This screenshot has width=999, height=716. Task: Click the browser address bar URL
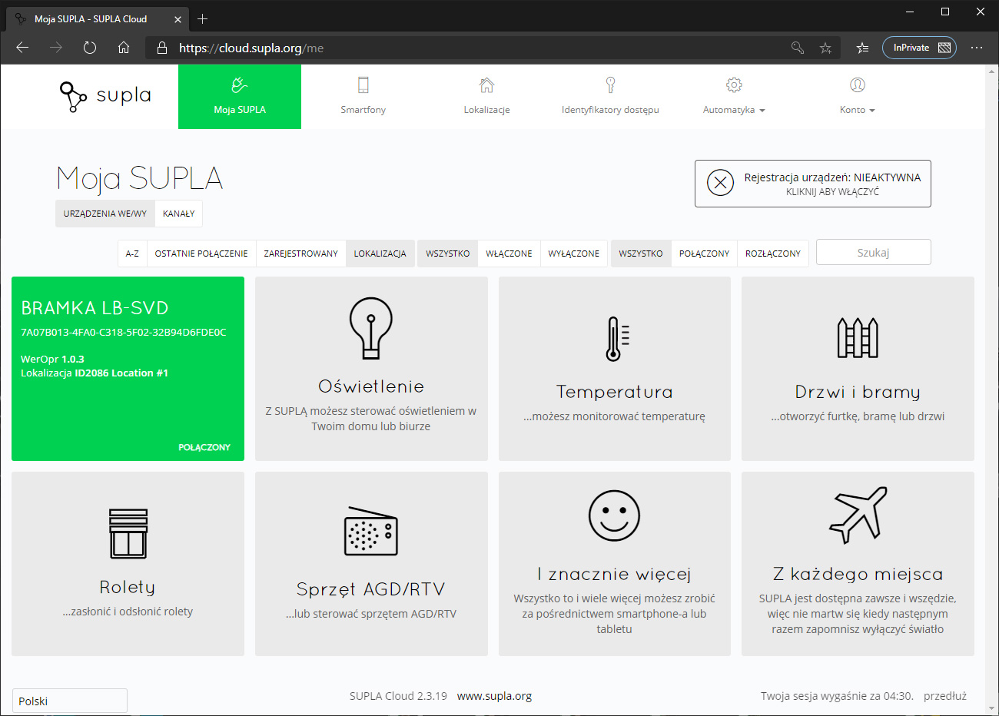pos(251,48)
